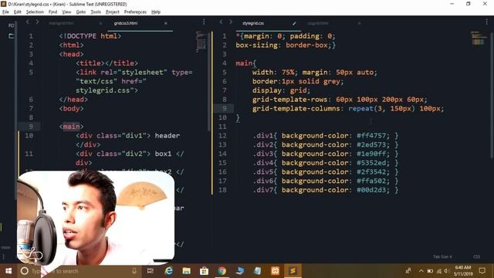
Task: Click the taskbar microphone icon
Action: pyautogui.click(x=134, y=271)
